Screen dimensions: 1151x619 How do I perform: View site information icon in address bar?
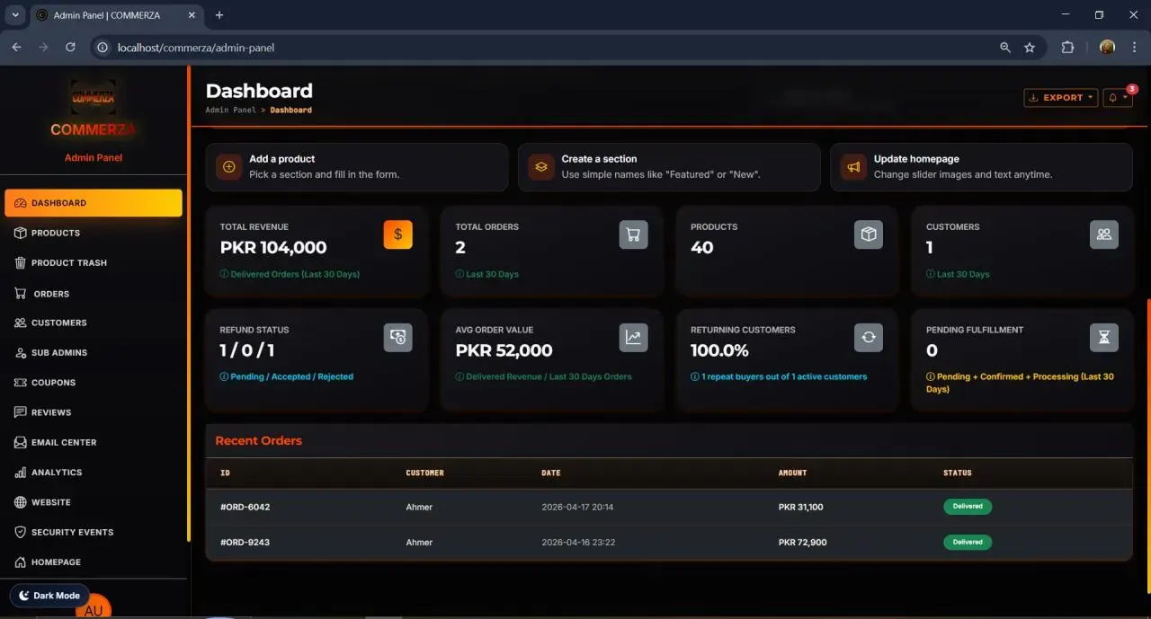103,48
